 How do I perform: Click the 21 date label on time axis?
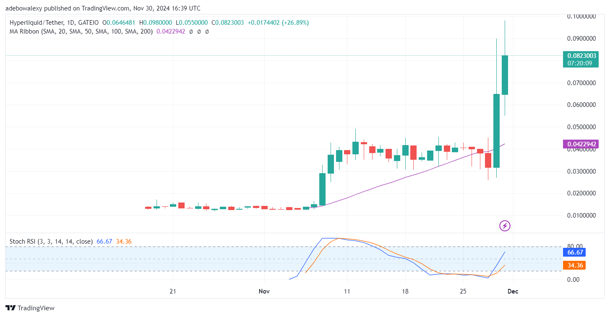[x=172, y=291]
